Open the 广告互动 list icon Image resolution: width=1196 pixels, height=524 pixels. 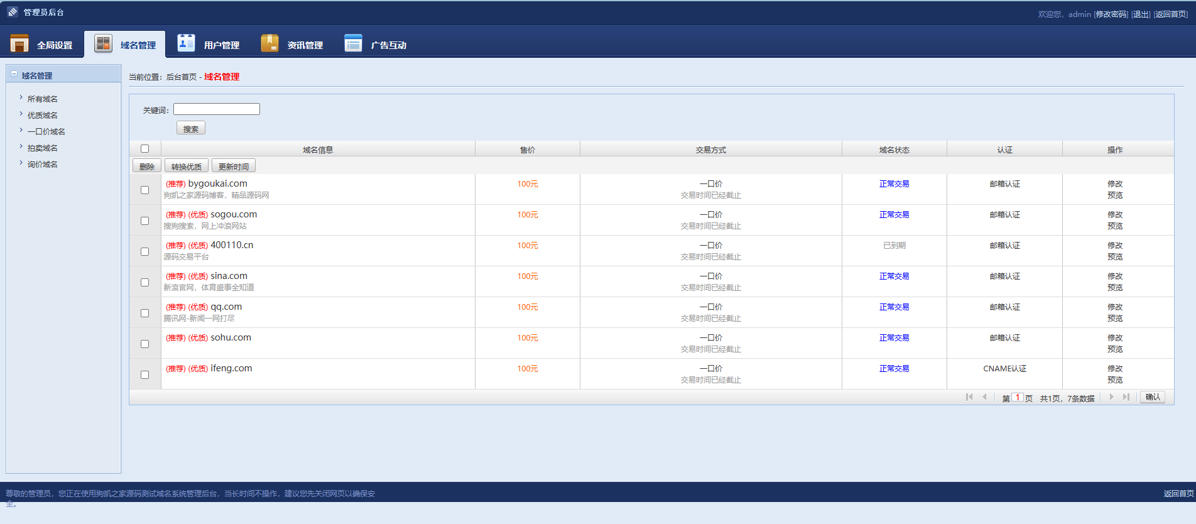coord(353,43)
